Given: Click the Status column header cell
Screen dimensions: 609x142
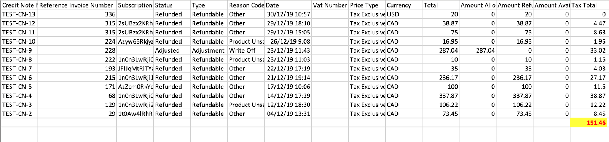Looking at the screenshot, I should click(172, 5).
